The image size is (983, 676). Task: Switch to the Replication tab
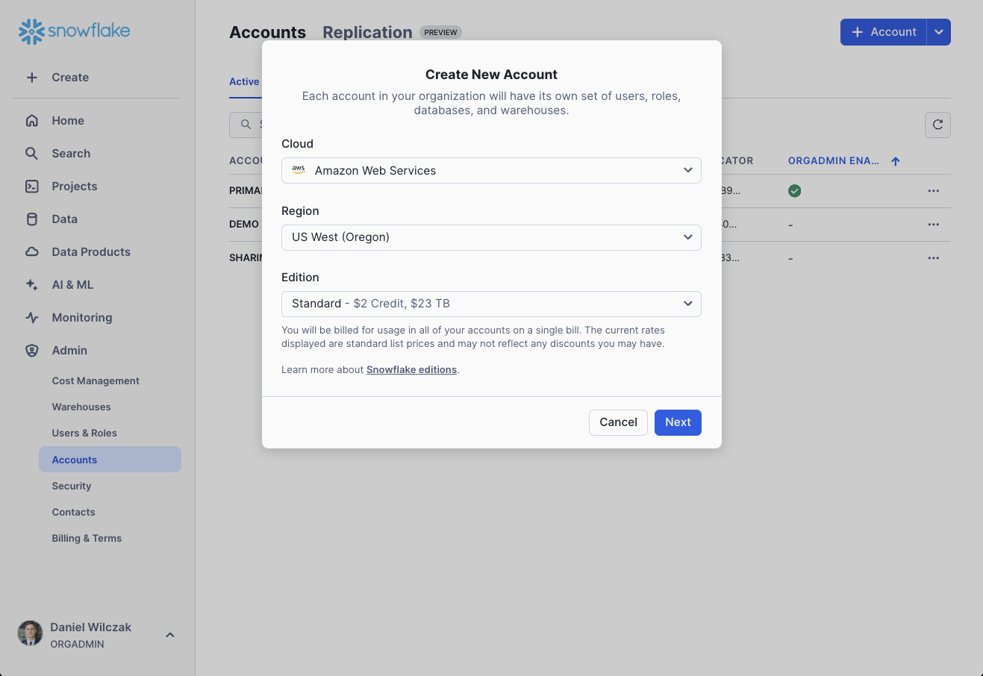point(367,33)
